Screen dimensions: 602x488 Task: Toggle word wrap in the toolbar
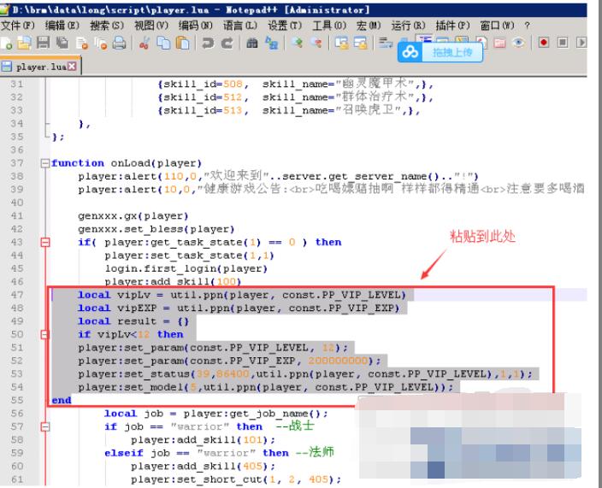(382, 42)
